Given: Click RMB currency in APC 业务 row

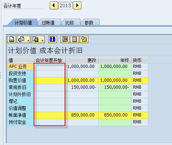Looking at the screenshot, I should 140,66.
